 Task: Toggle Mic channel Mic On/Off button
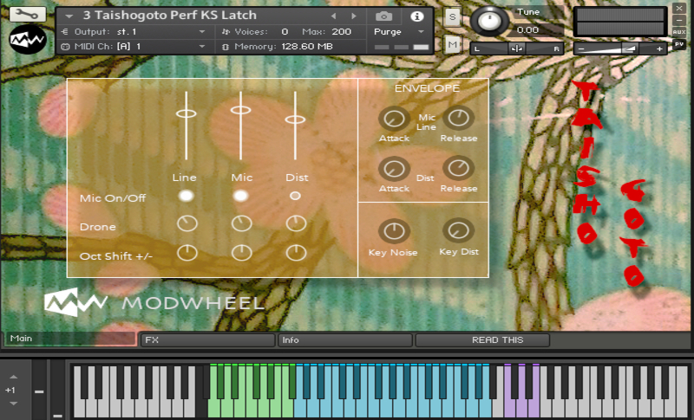(241, 196)
